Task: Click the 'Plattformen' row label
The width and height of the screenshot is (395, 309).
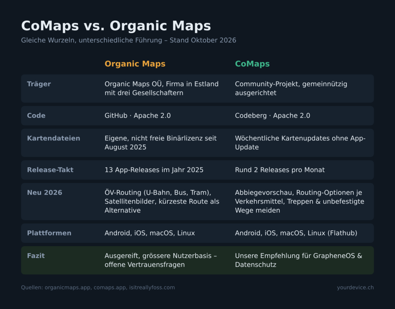Action: (49, 233)
